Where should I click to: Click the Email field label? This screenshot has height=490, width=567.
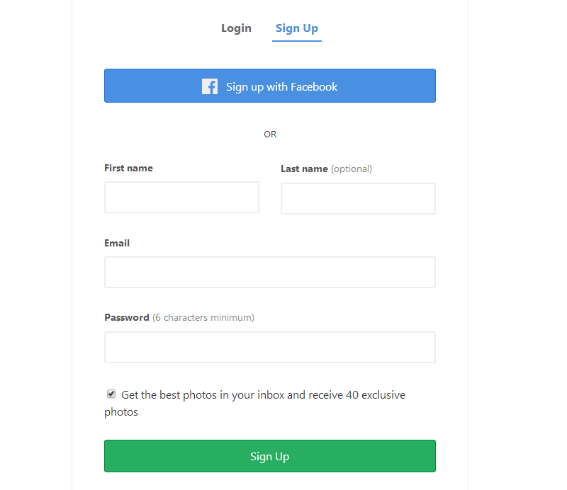(x=117, y=243)
